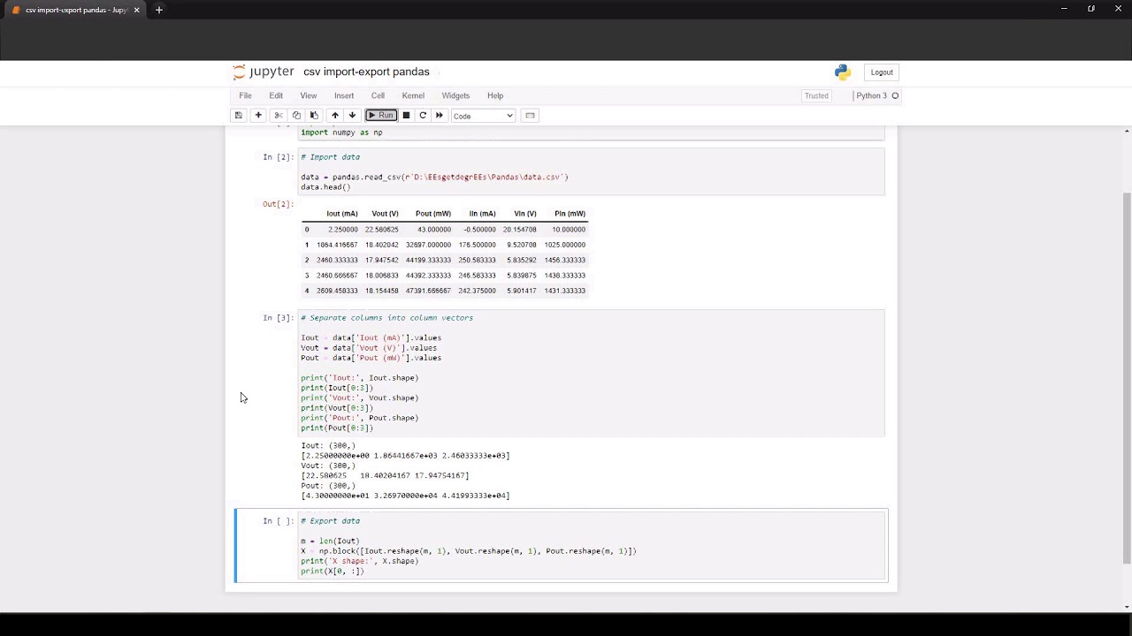Close the csv import-export pandas browser tab
This screenshot has width=1132, height=636.
click(x=136, y=10)
